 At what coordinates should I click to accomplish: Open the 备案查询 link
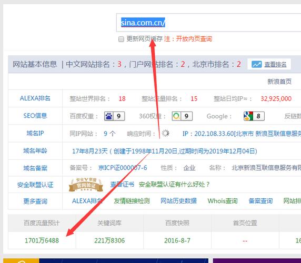click(x=260, y=201)
